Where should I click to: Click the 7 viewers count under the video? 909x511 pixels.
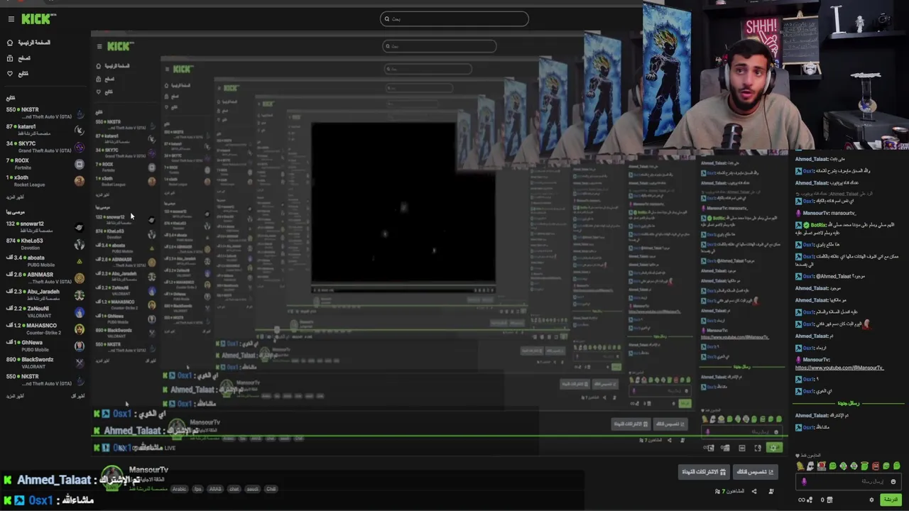click(729, 491)
